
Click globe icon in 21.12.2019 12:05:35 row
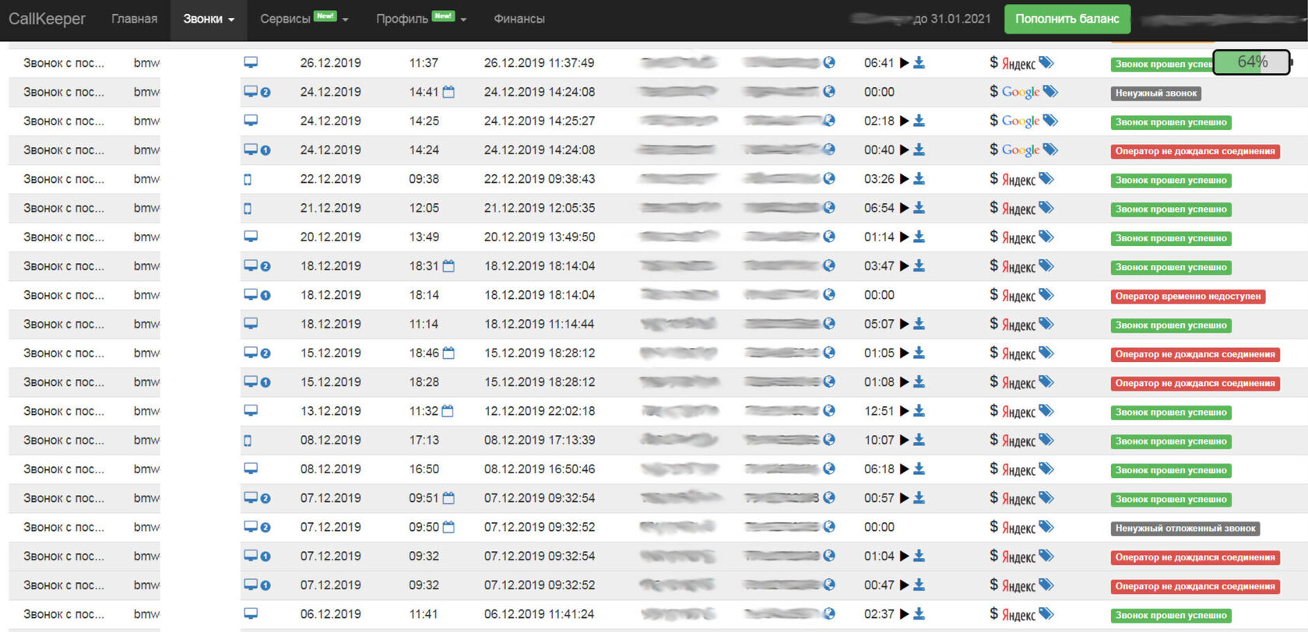pyautogui.click(x=829, y=209)
